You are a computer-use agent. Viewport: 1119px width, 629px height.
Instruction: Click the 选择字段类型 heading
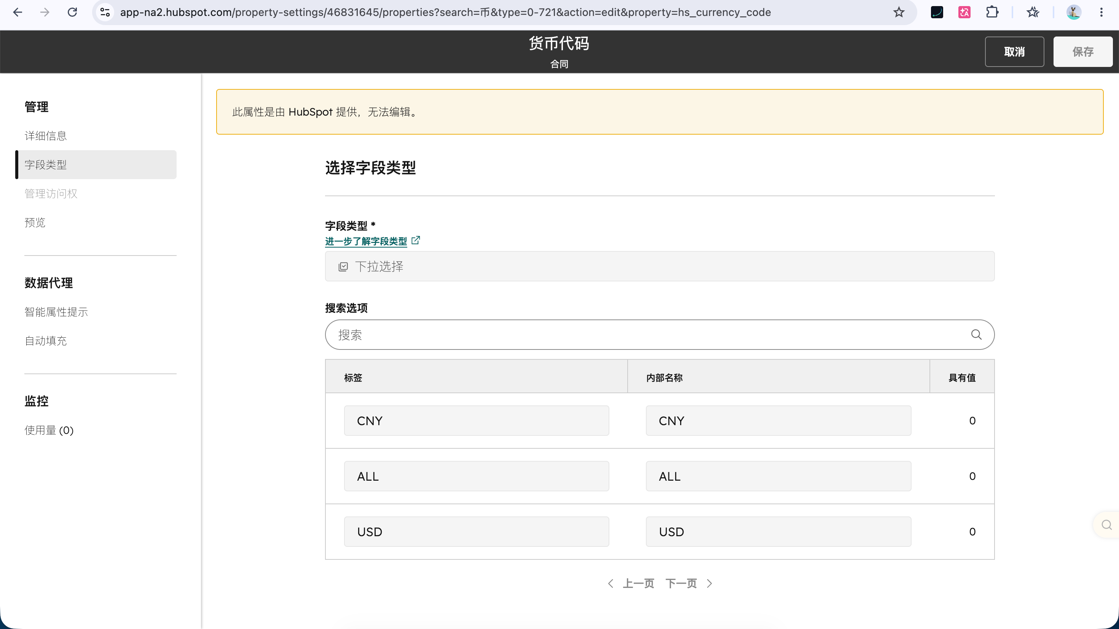click(x=371, y=168)
